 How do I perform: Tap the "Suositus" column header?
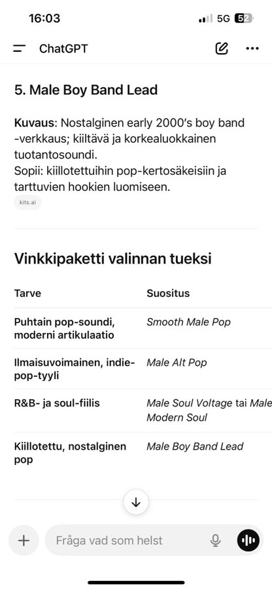168,294
